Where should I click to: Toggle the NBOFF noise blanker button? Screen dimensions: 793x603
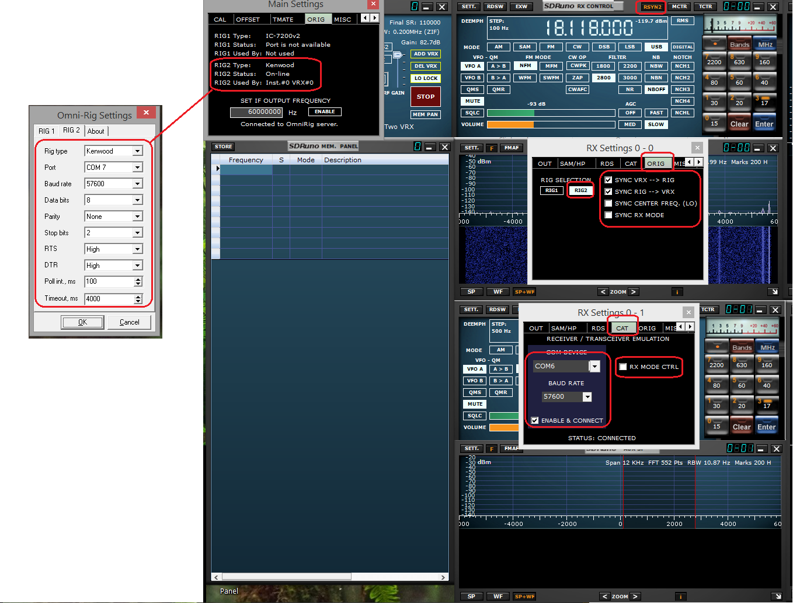point(656,89)
